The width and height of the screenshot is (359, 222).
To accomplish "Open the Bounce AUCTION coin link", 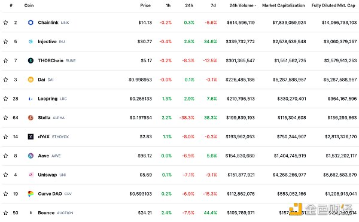I will tap(56, 212).
